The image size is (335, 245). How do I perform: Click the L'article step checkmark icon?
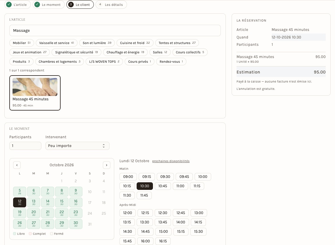(9, 4)
